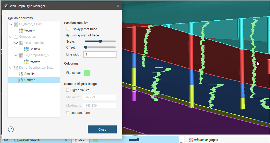Open help with the question mark icon
The image size is (270, 143).
[11, 129]
